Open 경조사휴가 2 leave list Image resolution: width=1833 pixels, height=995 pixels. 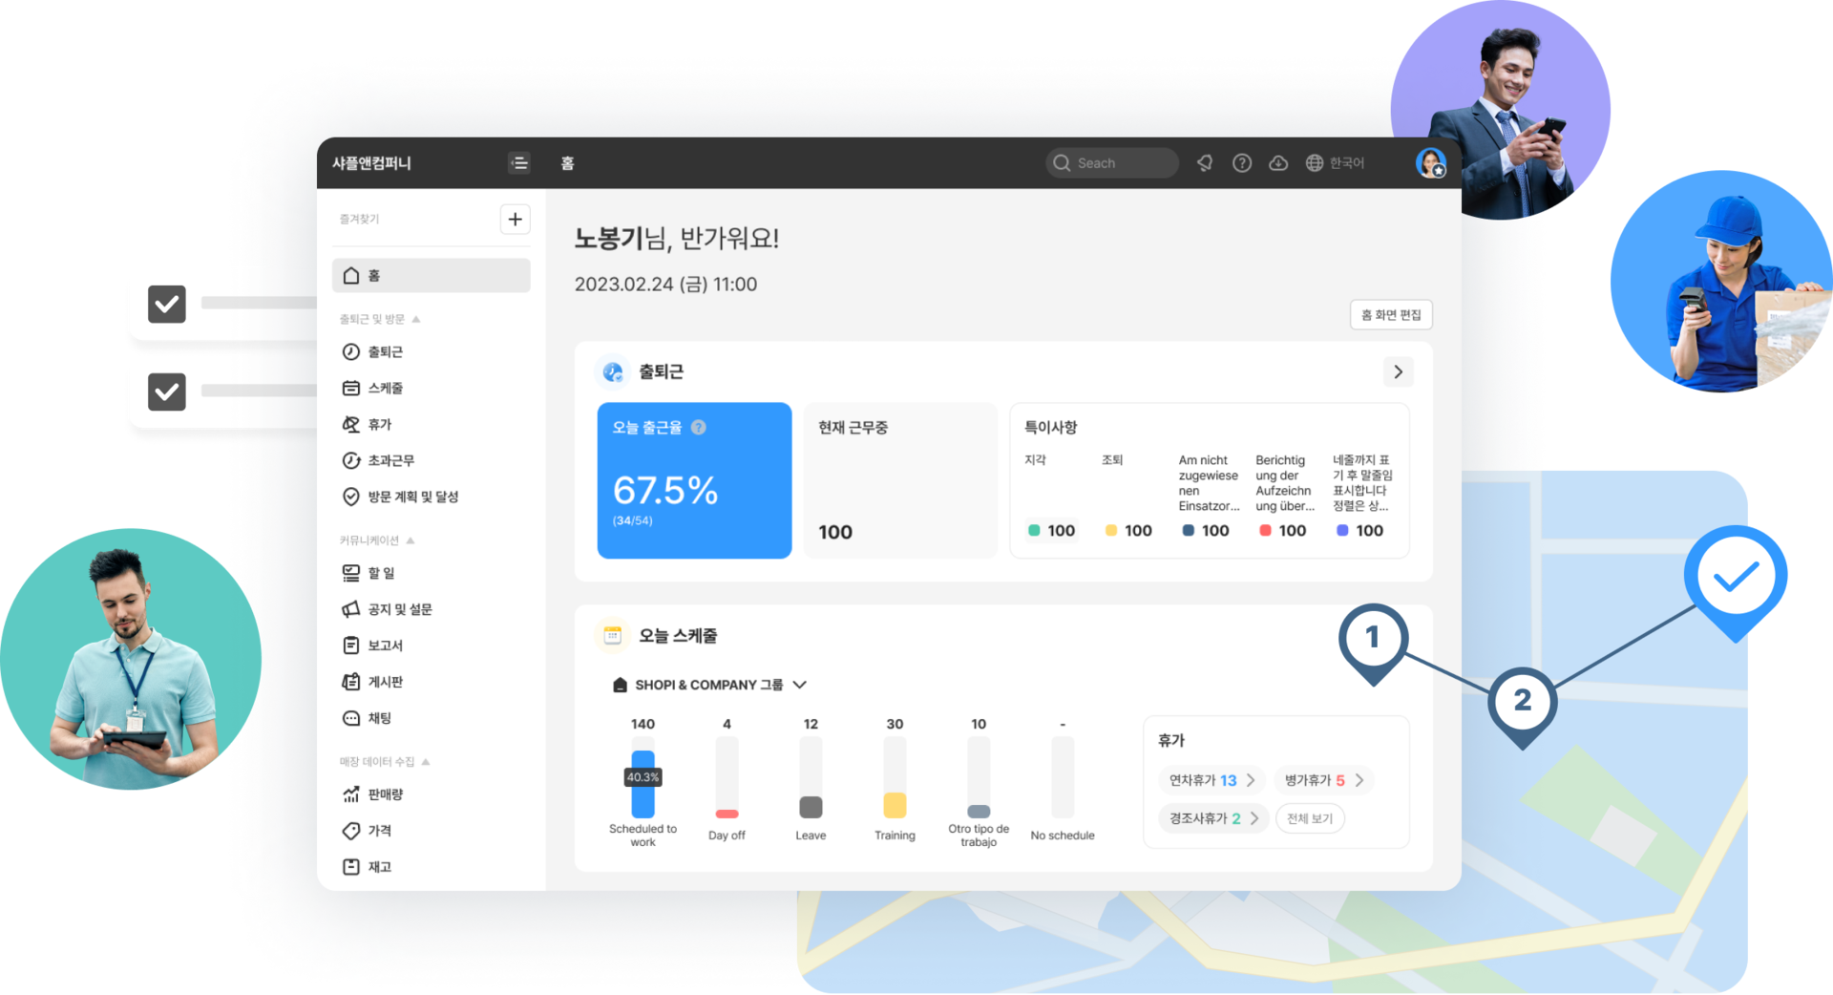point(1213,818)
